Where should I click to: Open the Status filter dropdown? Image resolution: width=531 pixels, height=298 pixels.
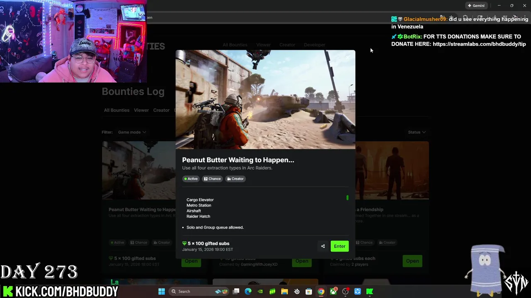click(x=417, y=132)
